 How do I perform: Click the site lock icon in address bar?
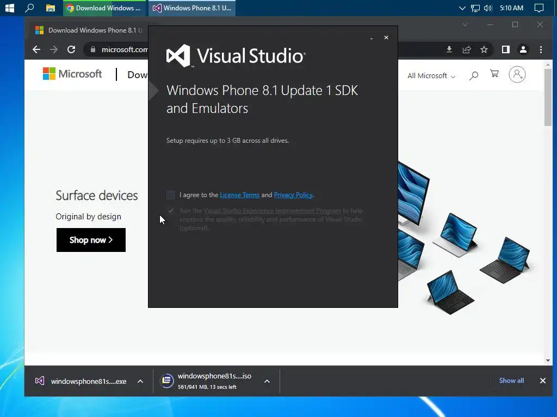point(92,49)
